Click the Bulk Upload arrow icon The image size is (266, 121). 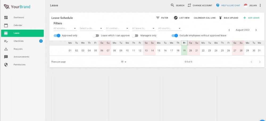pyautogui.click(x=220, y=18)
